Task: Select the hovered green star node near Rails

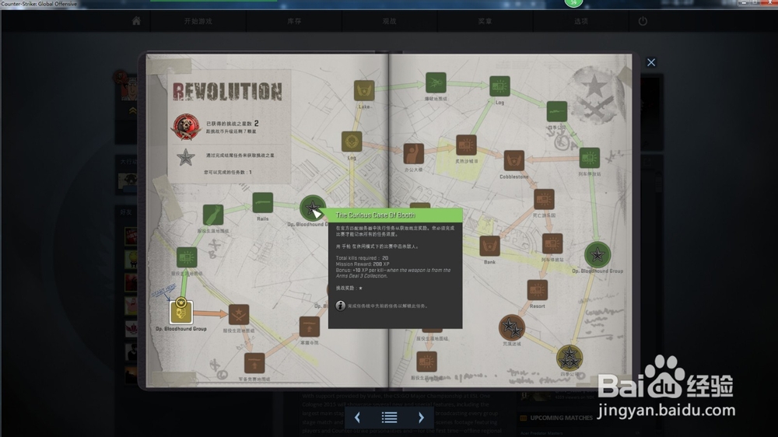Action: [x=313, y=208]
